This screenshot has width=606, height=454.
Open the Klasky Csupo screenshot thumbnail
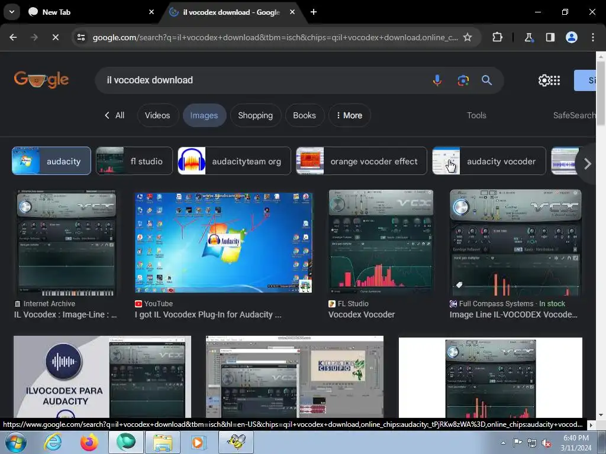point(295,377)
